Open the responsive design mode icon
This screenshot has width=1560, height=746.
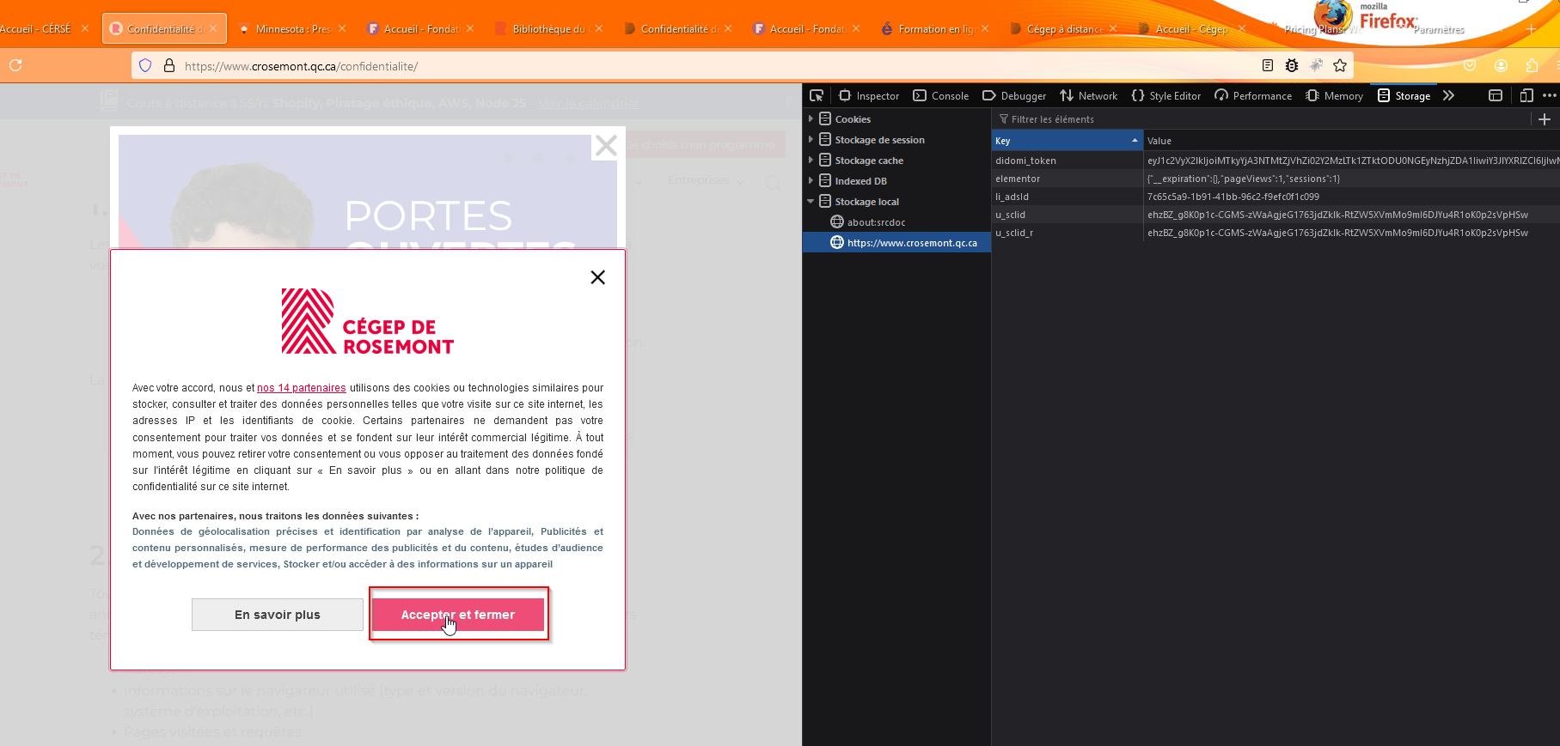1526,95
